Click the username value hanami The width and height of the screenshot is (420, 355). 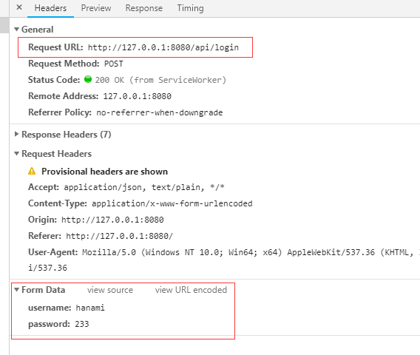pyautogui.click(x=90, y=308)
